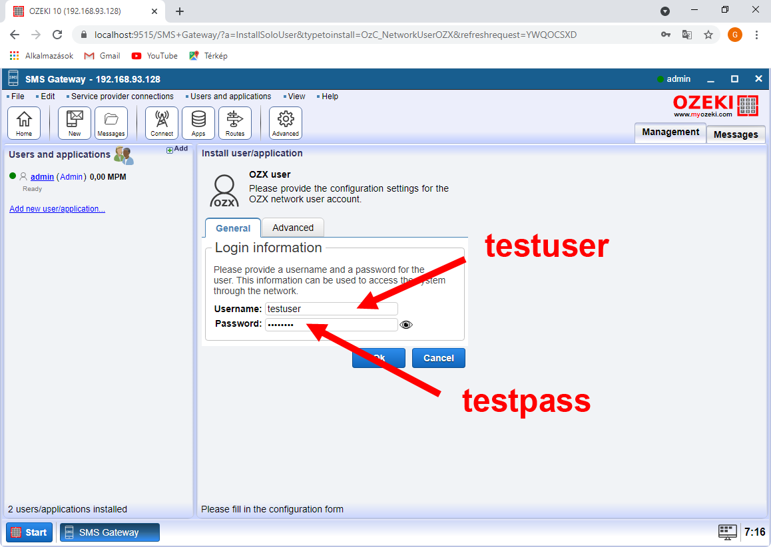
Task: Click the '2 users/applications installed' status text
Action: (x=67, y=509)
